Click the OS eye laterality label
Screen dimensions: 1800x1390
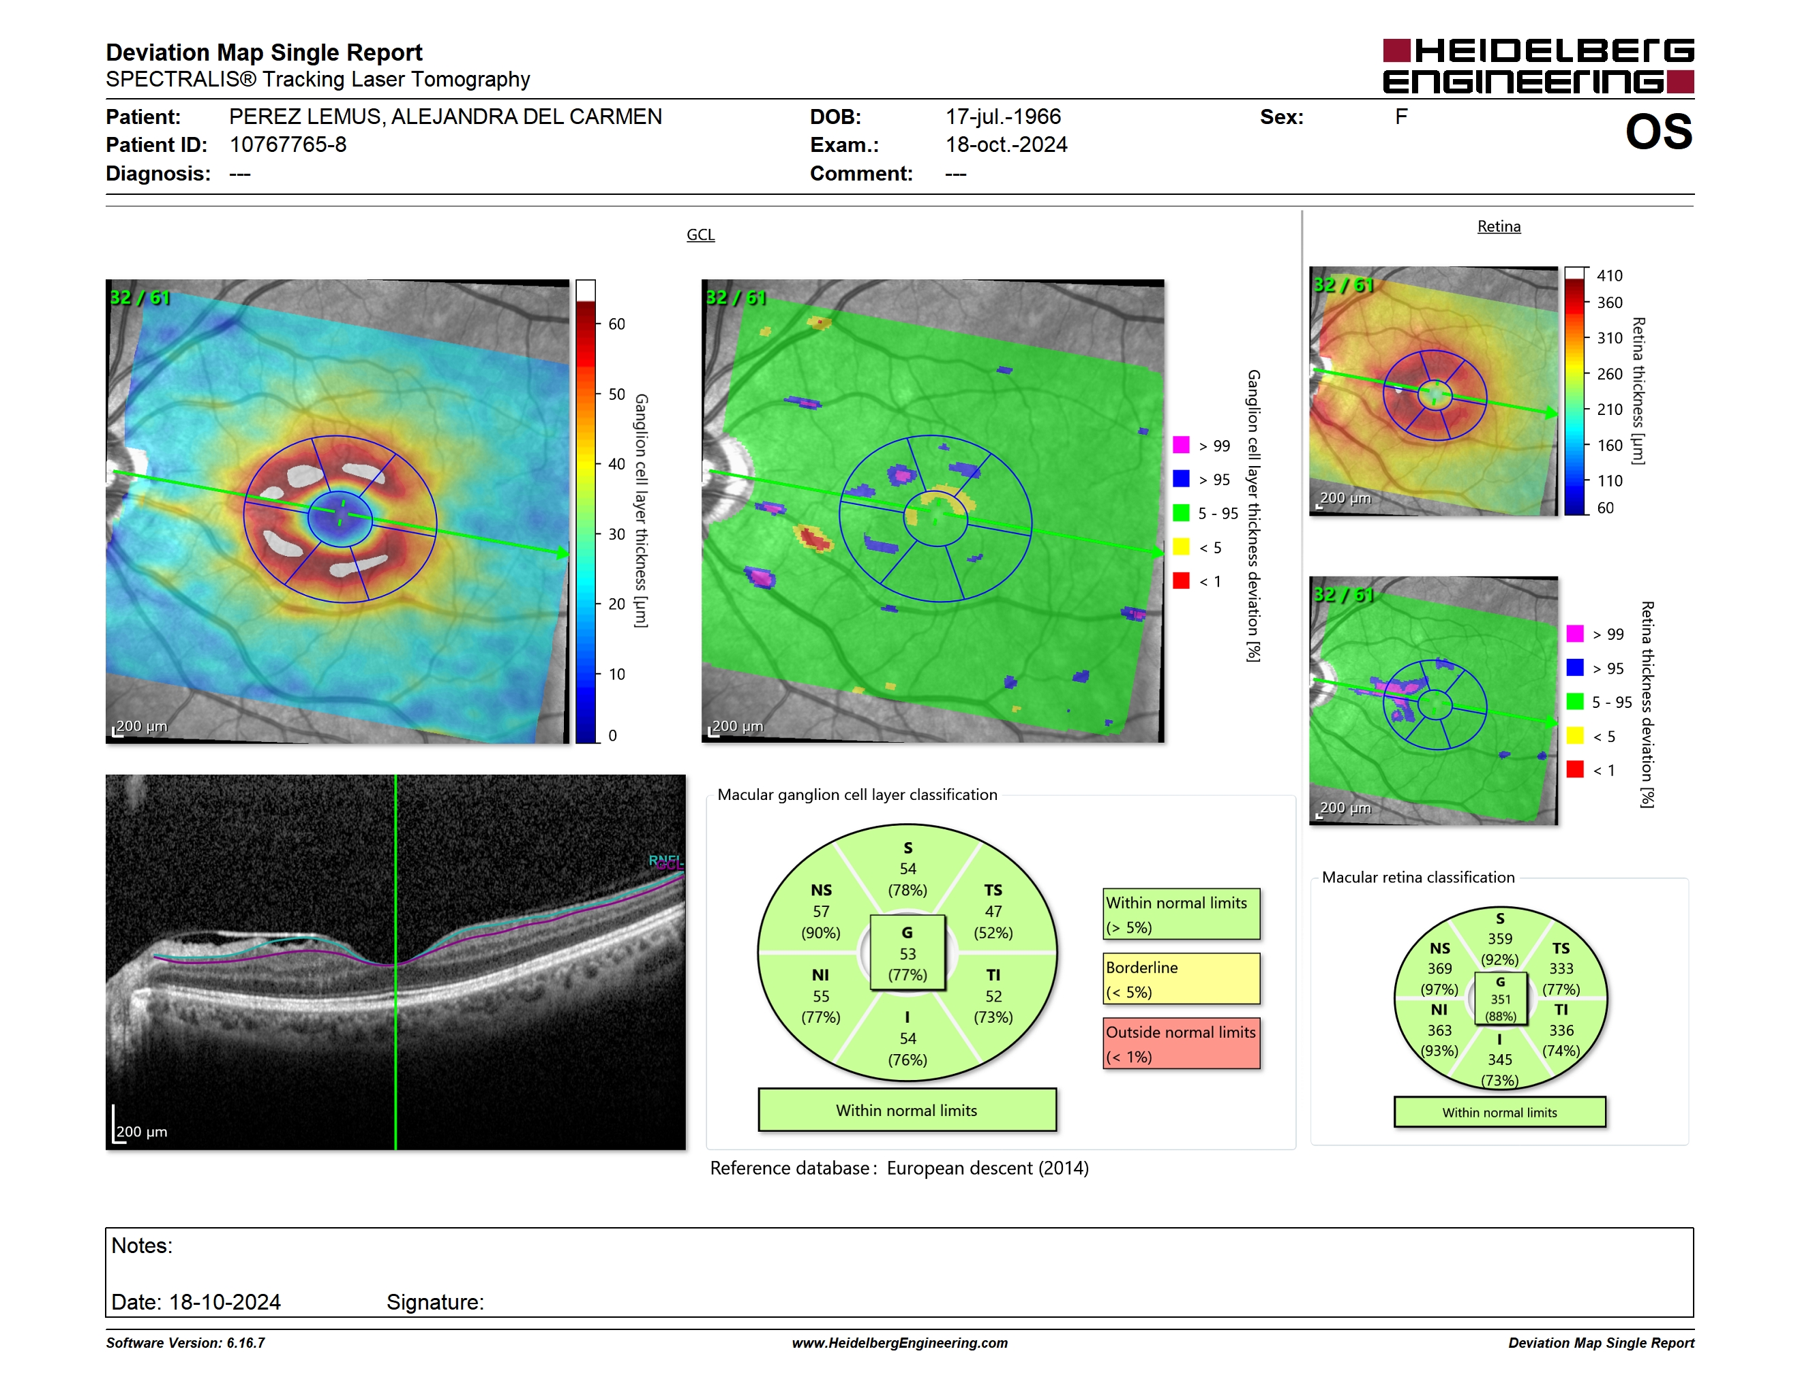(1658, 133)
